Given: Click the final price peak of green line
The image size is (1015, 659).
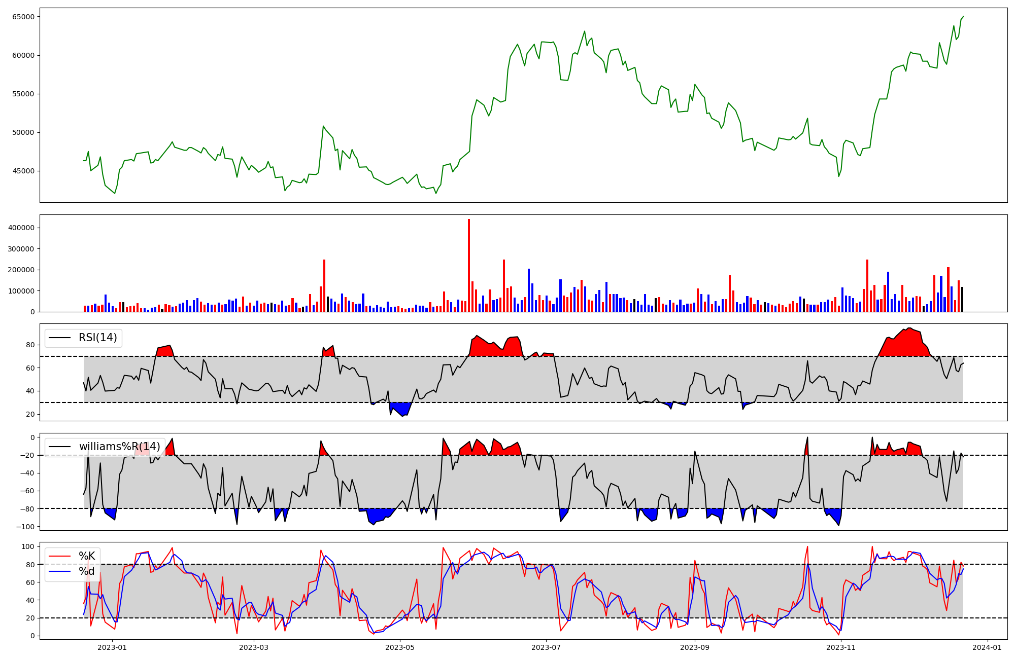Looking at the screenshot, I should [963, 17].
